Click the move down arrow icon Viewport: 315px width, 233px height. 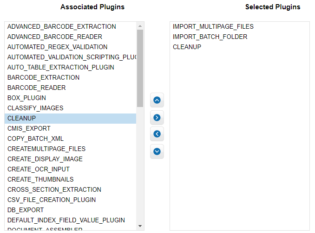click(x=157, y=151)
